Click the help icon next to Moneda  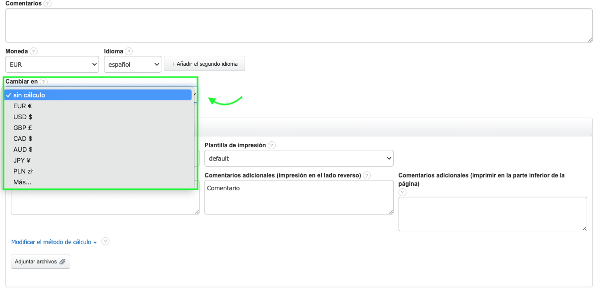tap(34, 51)
